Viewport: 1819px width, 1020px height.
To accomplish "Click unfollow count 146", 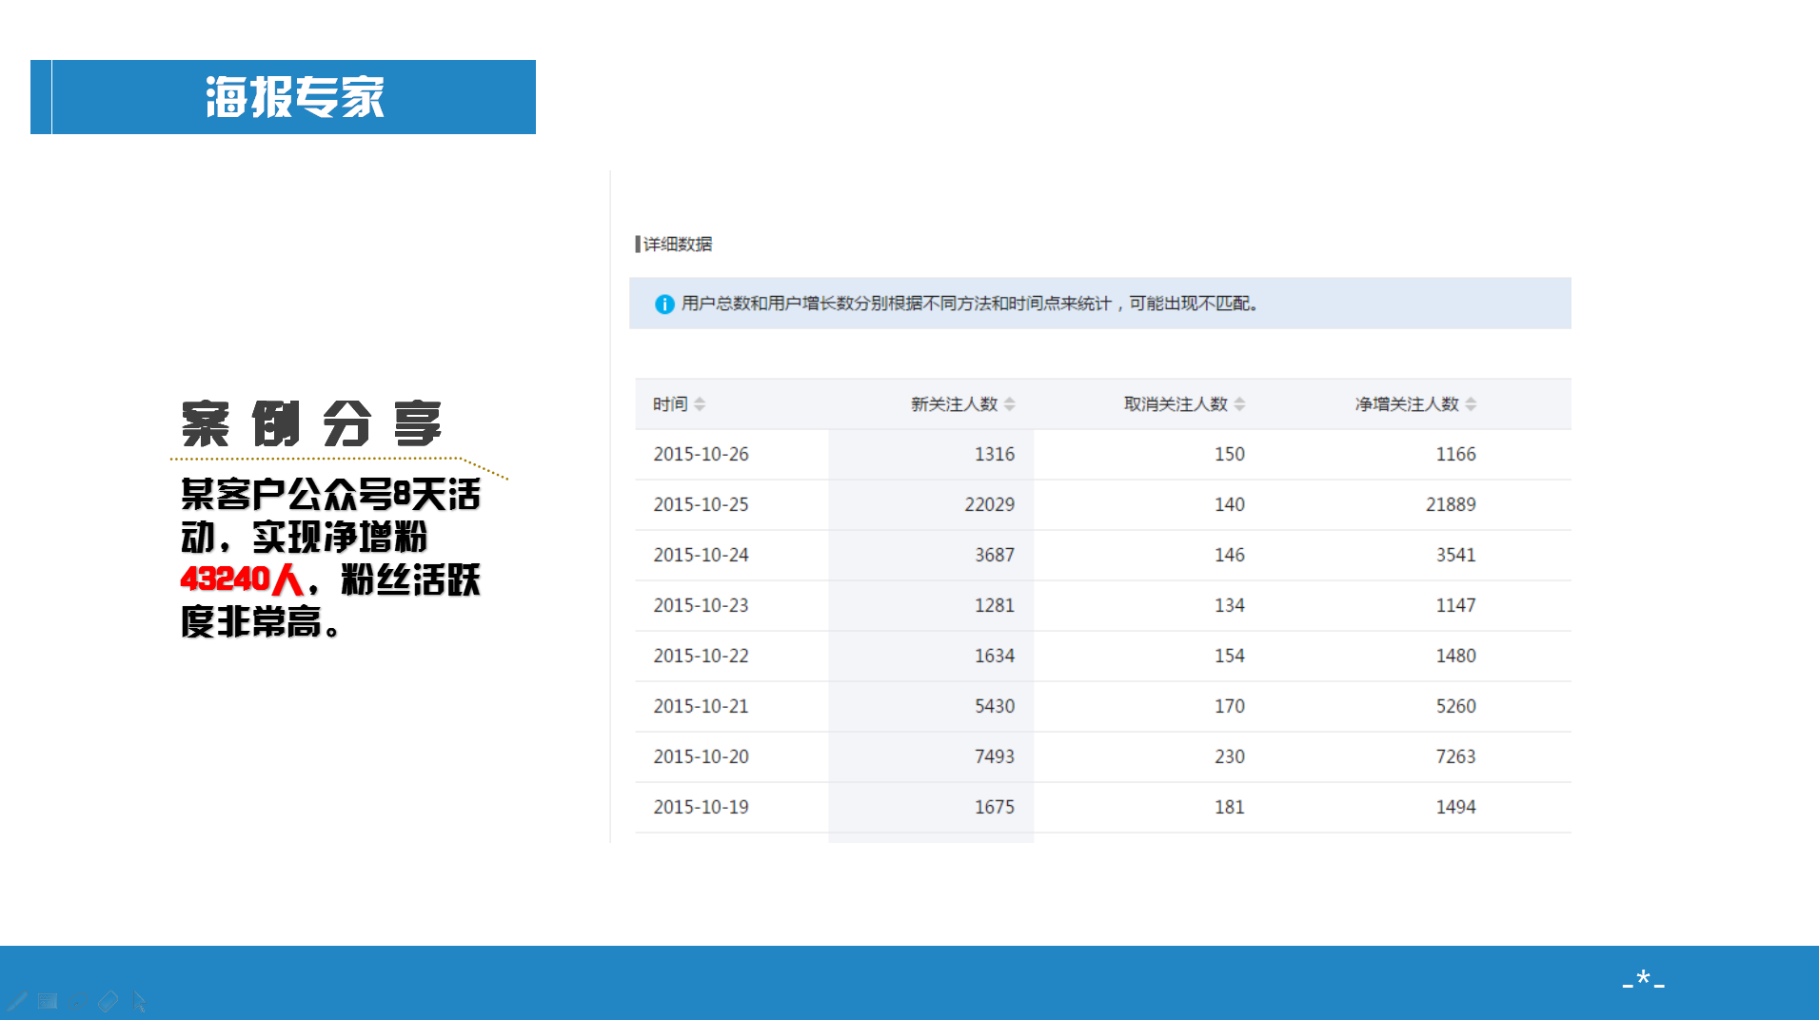I will coord(1230,556).
